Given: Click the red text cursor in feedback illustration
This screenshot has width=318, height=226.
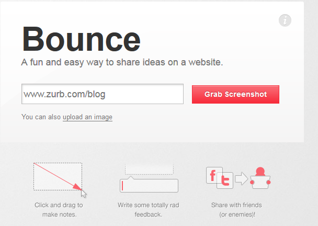Looking at the screenshot, I should coord(122,186).
